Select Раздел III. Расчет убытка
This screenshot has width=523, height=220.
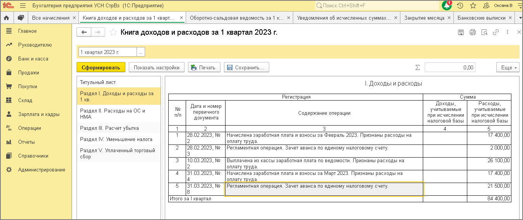118,128
